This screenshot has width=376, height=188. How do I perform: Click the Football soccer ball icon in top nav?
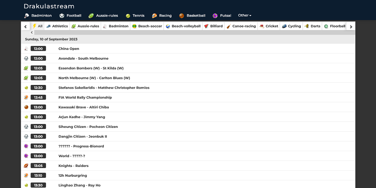62,15
